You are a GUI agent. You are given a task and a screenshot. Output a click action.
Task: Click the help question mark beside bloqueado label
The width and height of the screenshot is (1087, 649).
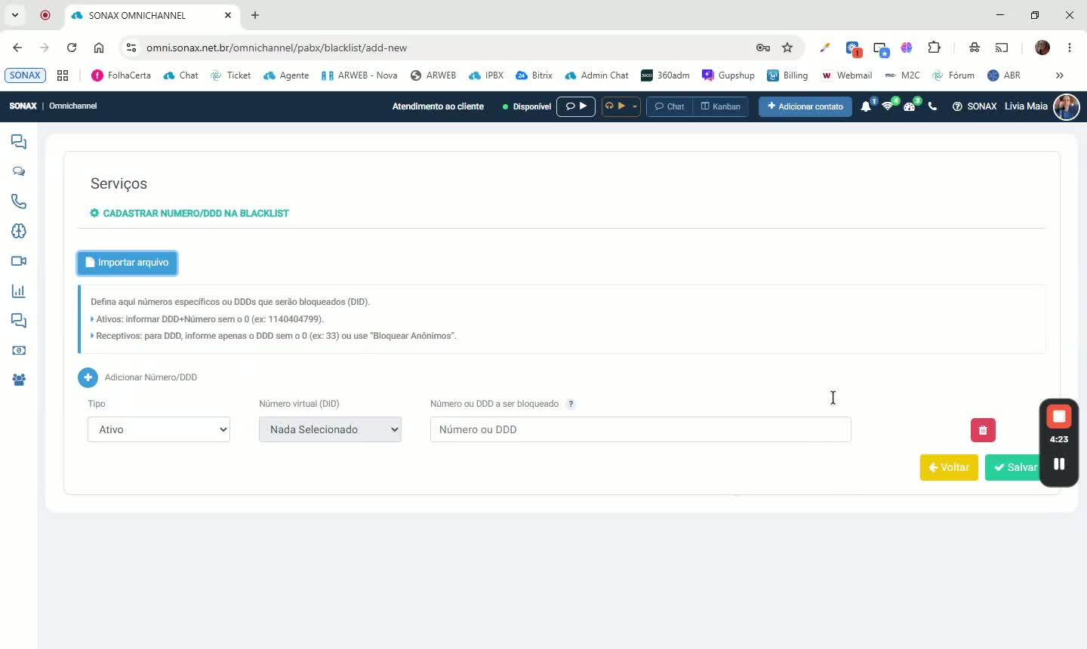pos(571,404)
